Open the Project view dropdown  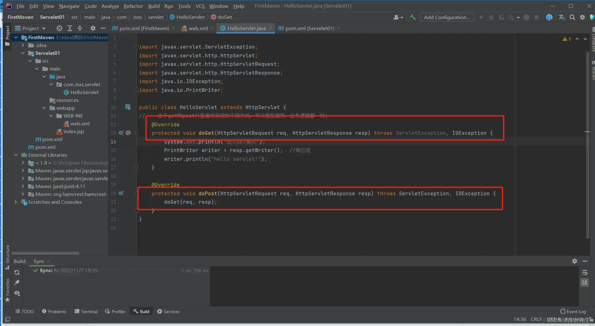tap(31, 28)
